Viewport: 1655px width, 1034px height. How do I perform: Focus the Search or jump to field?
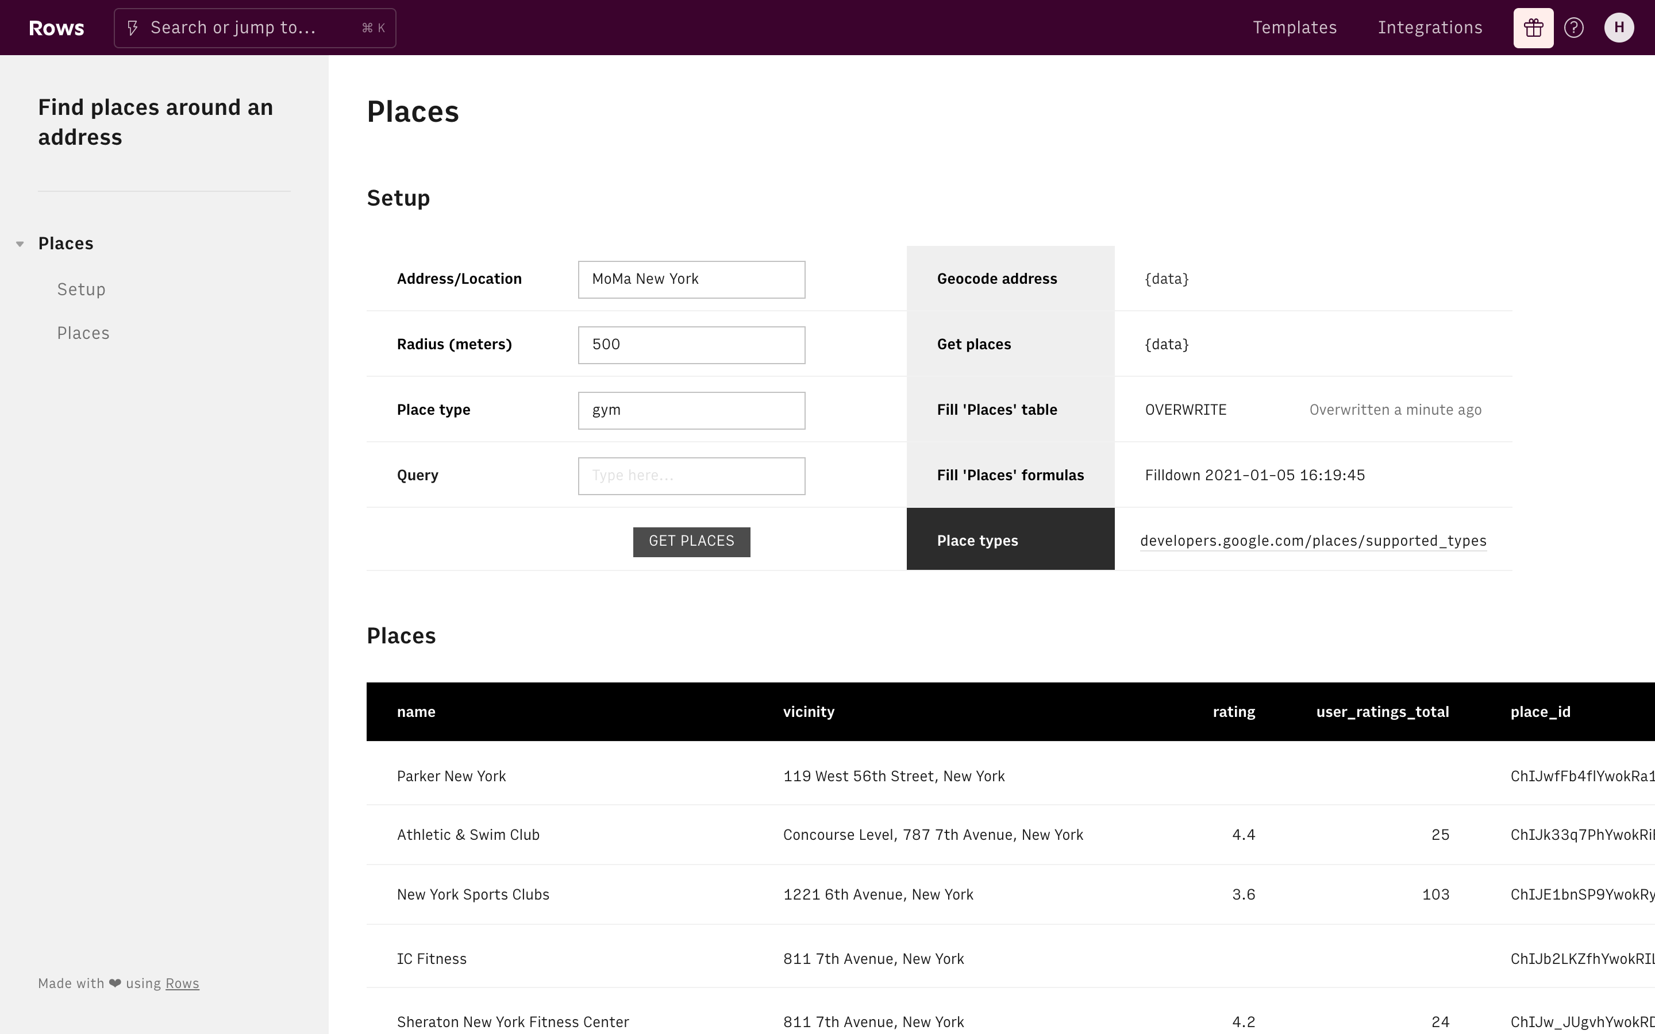click(x=255, y=28)
